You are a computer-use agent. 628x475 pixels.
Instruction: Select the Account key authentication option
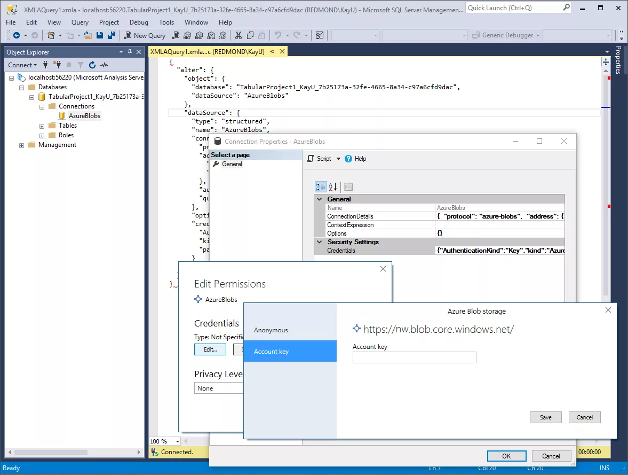tap(290, 352)
